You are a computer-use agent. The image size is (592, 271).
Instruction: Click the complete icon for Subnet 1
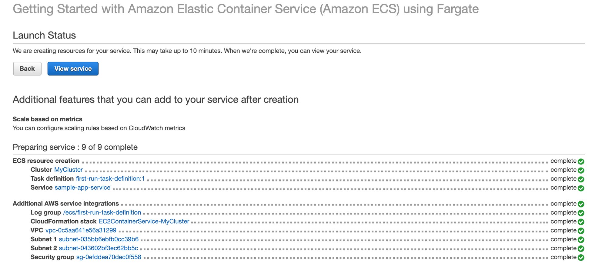point(581,239)
